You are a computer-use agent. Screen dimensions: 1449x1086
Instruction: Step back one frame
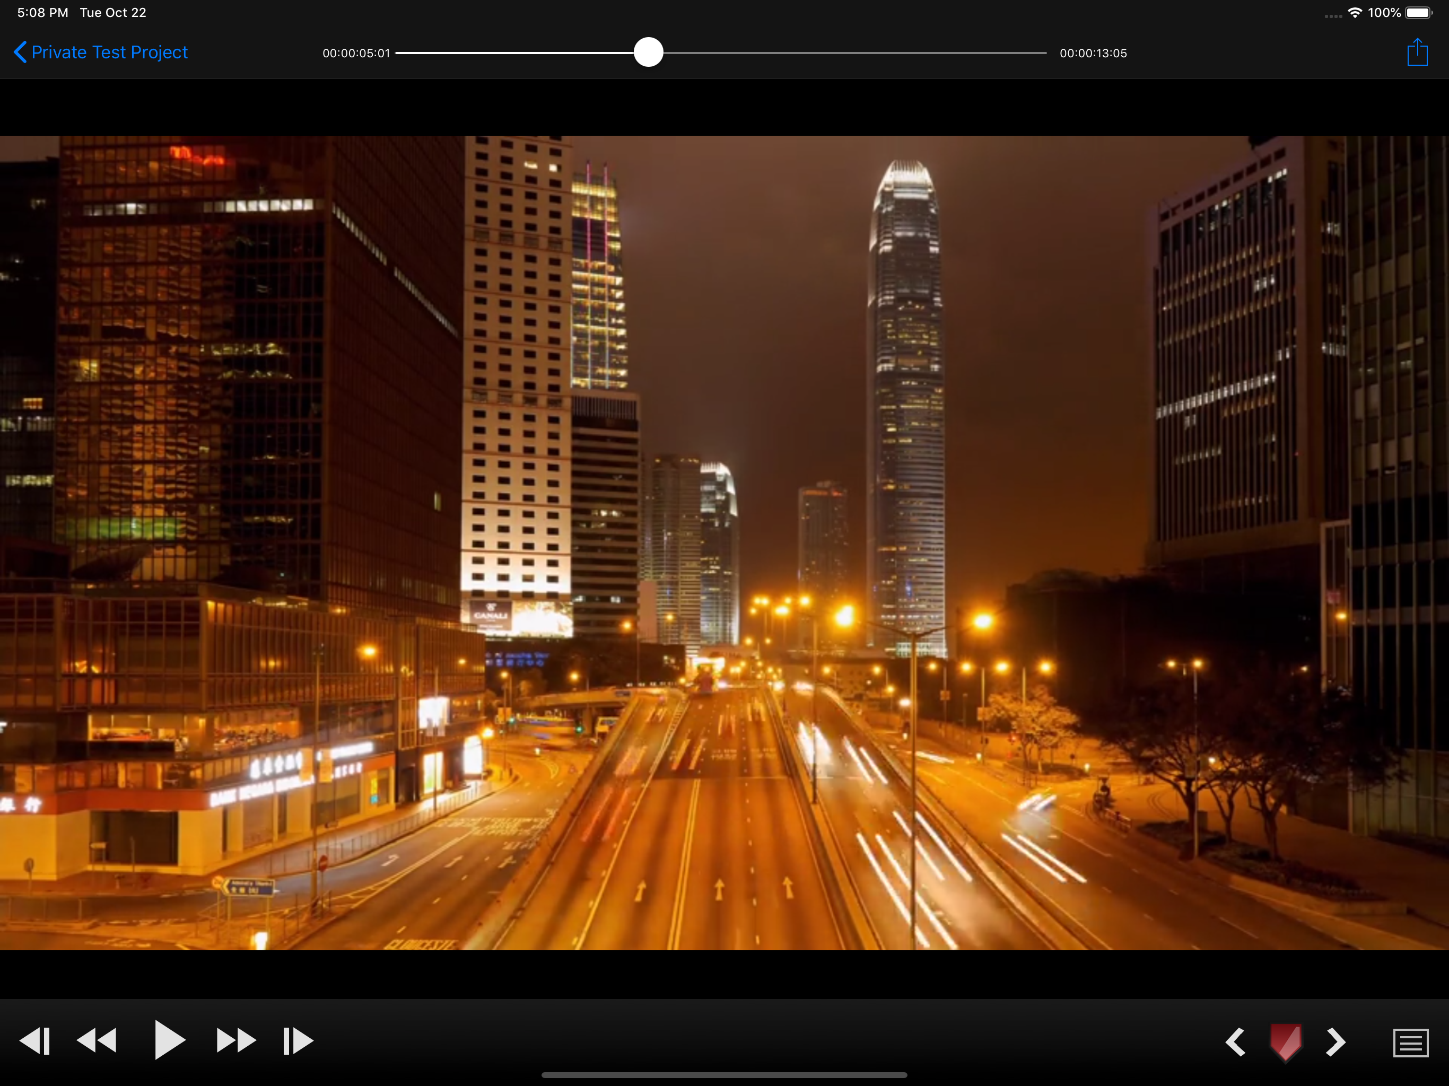(36, 1040)
